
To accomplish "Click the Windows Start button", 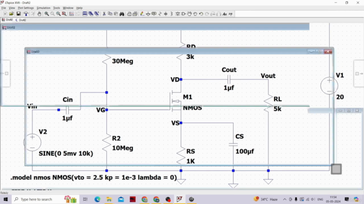I will (x=6, y=199).
